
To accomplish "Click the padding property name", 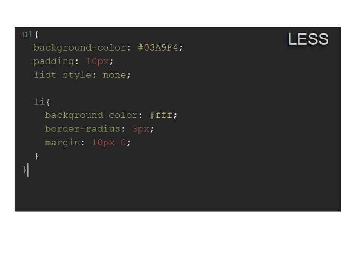I will click(x=53, y=61).
